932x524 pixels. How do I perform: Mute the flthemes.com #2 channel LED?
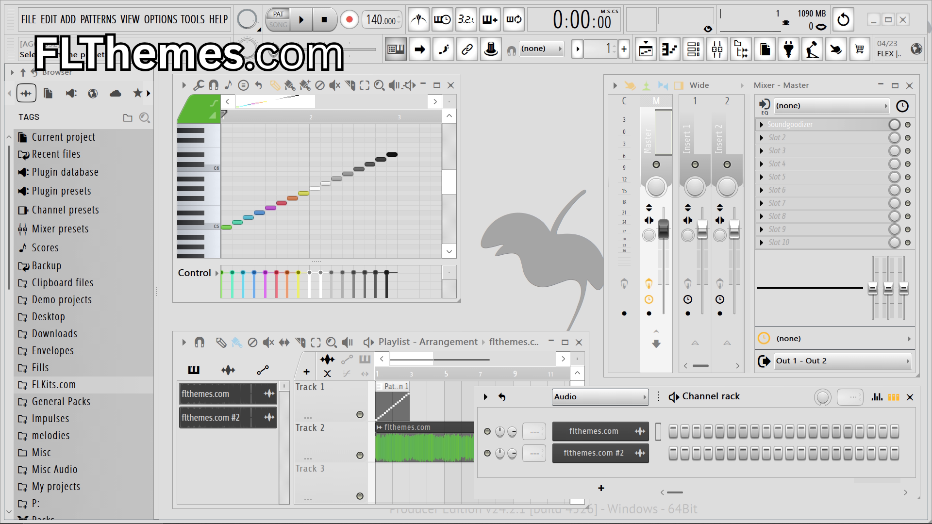pyautogui.click(x=487, y=453)
